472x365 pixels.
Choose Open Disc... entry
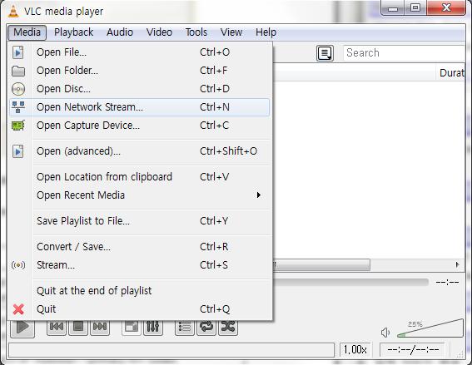pos(140,89)
